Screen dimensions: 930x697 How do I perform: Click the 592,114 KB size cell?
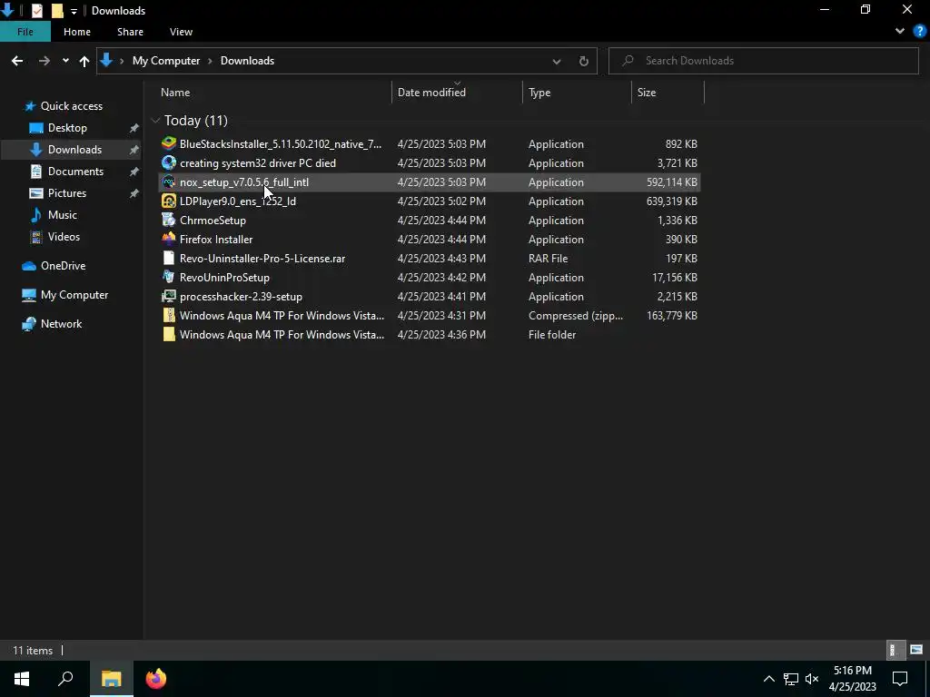(672, 182)
